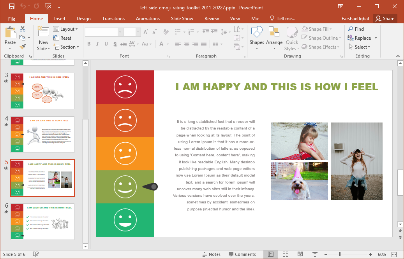Select slide 3 thumbnail in the panel

pos(42,91)
